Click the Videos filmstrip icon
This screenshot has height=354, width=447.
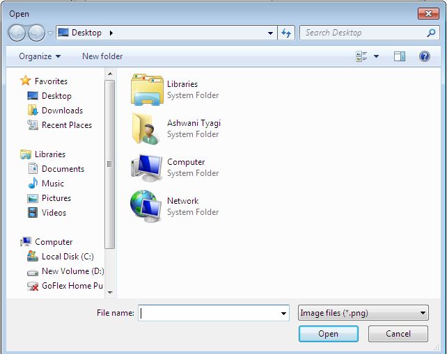click(x=33, y=212)
